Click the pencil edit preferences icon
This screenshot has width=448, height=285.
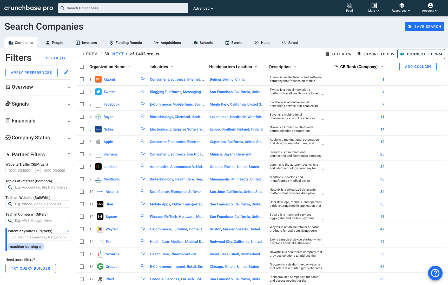tap(66, 72)
